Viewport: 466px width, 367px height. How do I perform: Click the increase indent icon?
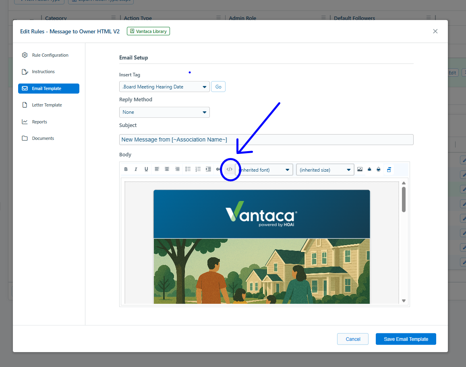coord(208,169)
